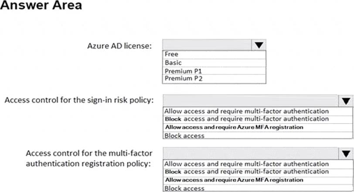Choose the Premium P2 license
This screenshot has width=354, height=192.
pos(214,79)
